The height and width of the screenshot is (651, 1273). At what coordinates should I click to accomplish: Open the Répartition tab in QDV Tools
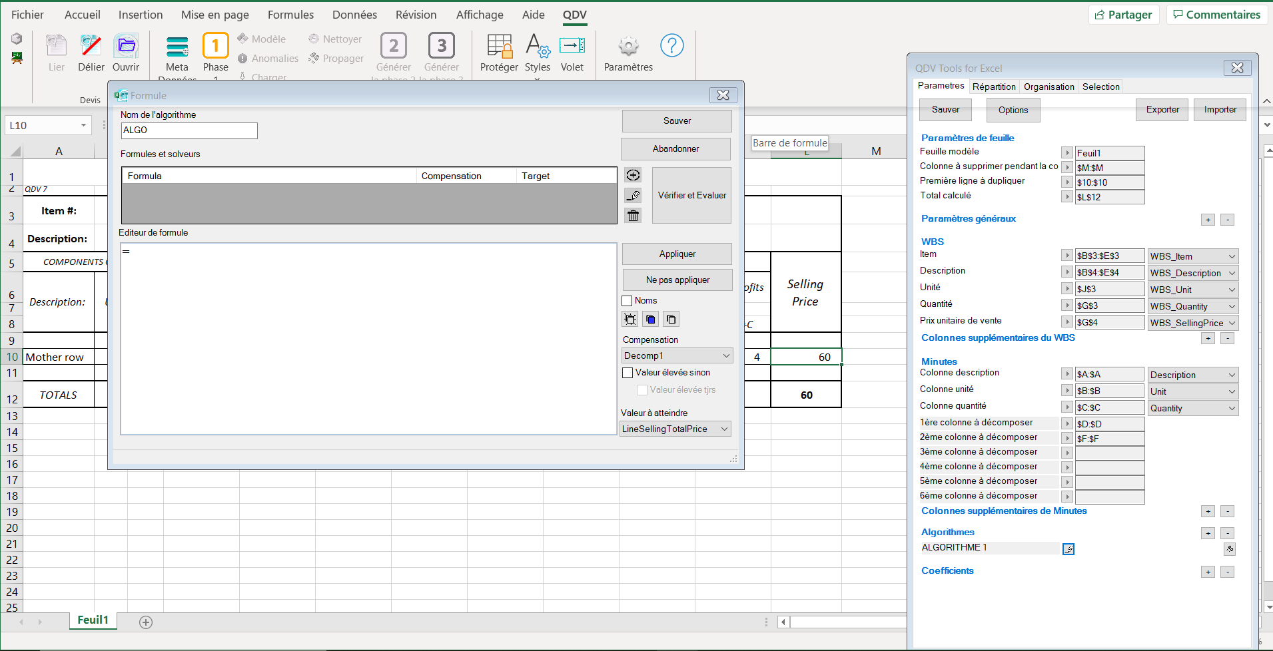(994, 87)
